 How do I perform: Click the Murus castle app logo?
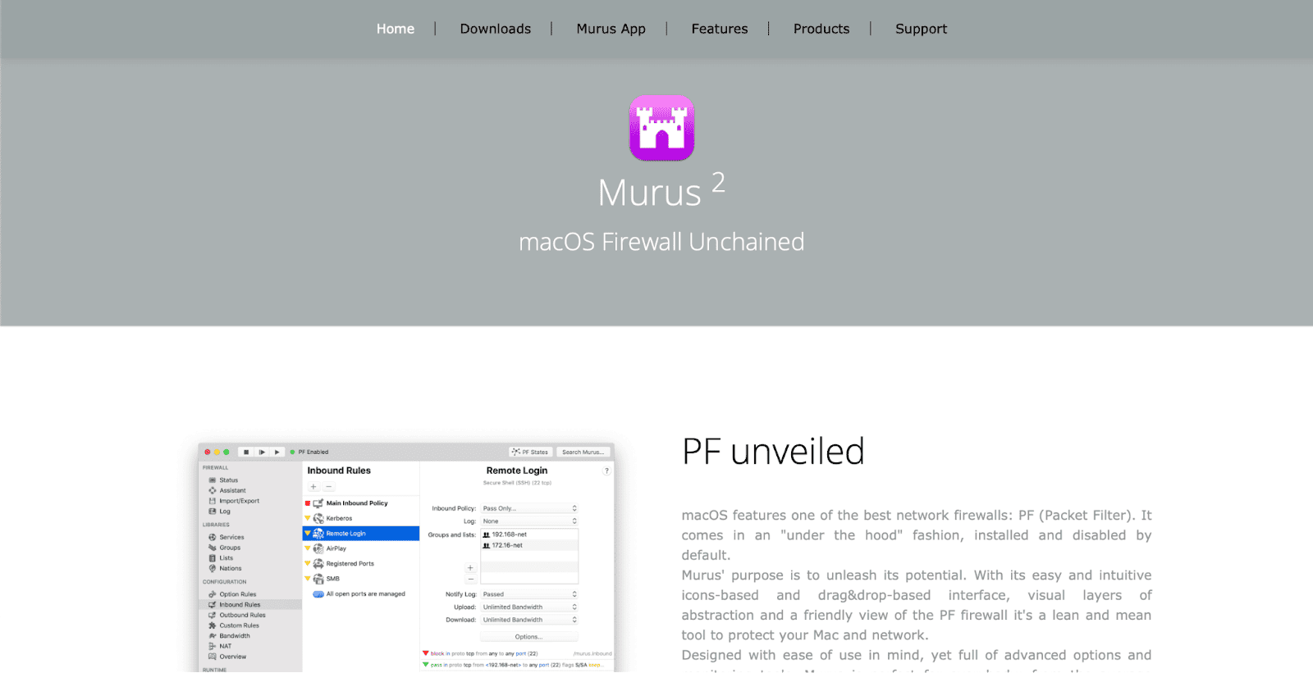click(x=661, y=128)
